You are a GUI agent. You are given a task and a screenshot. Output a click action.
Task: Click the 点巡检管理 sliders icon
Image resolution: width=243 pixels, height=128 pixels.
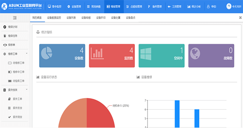pos(127,6)
